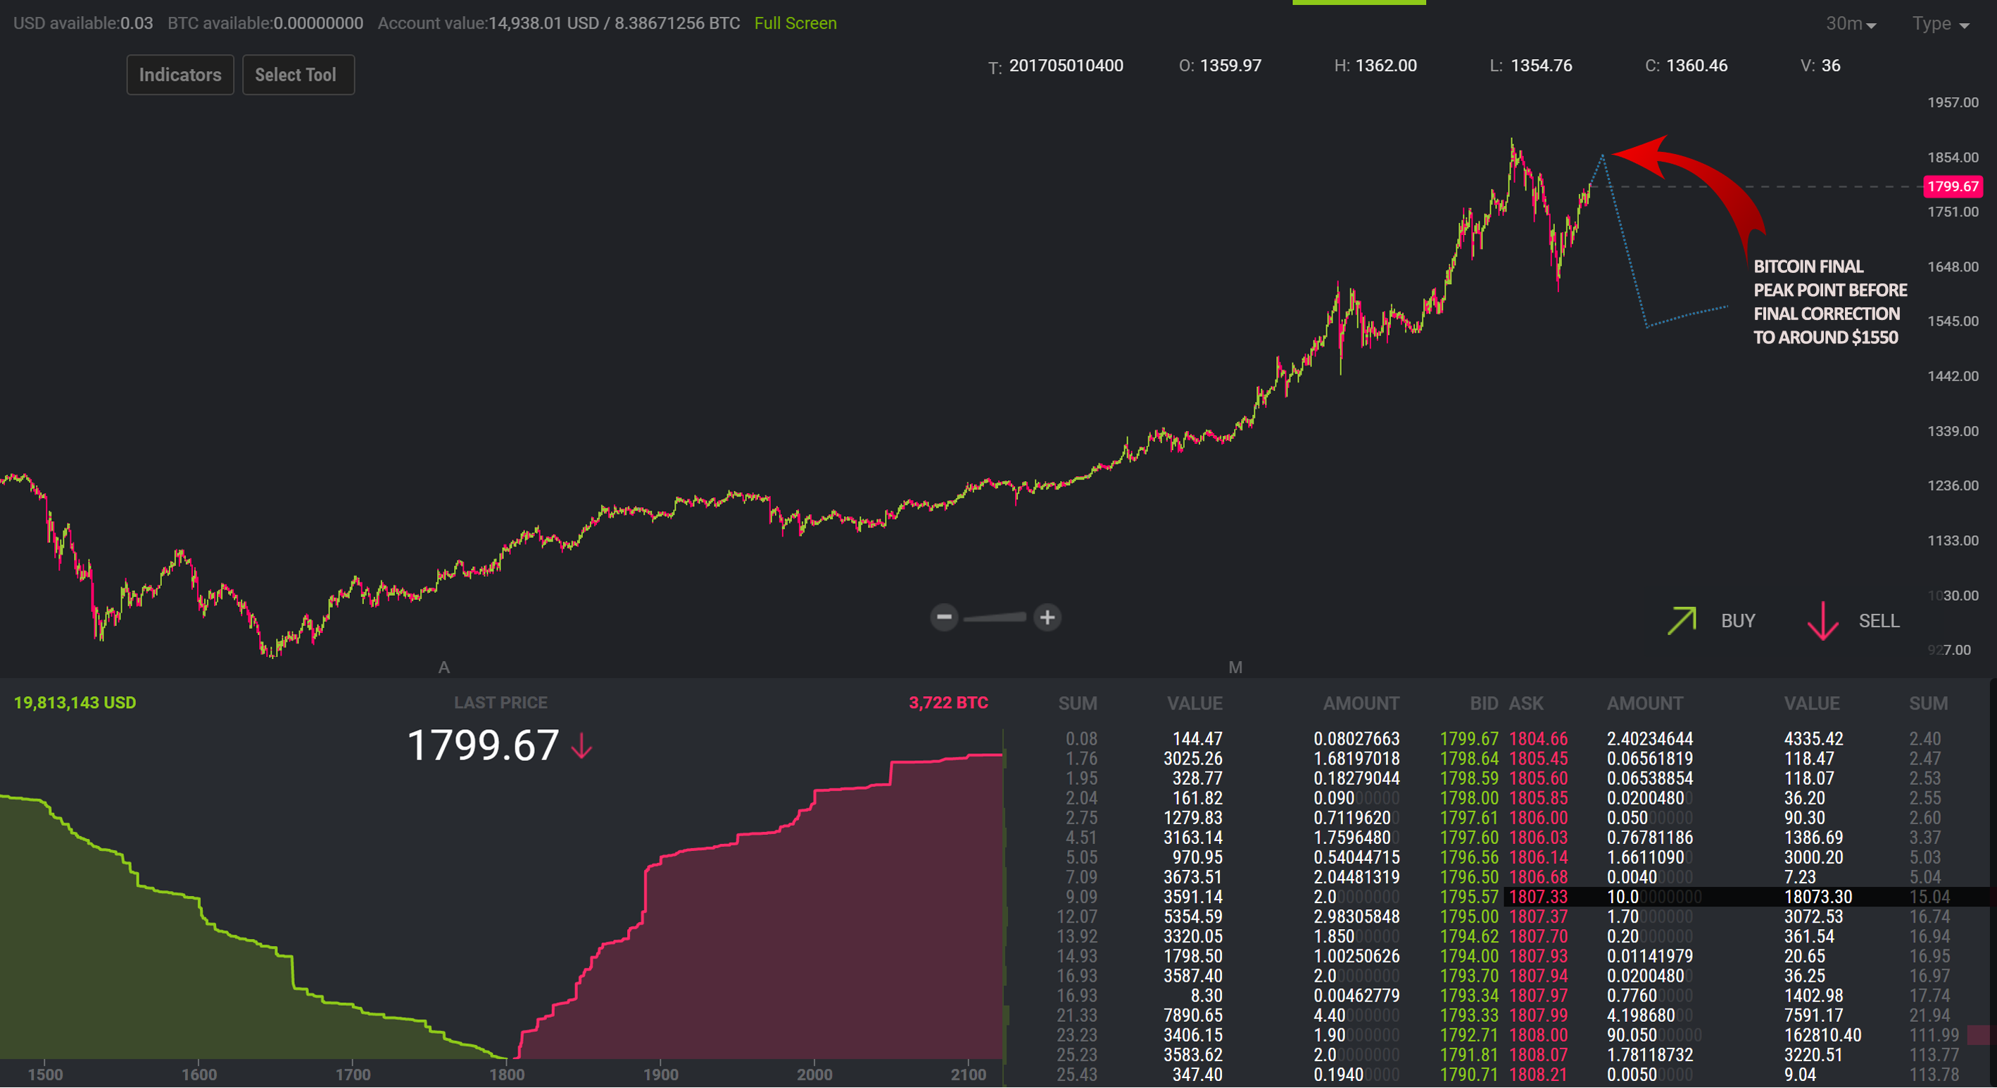Viewport: 1997px width, 1088px height.
Task: Click the 1800 depth axis label
Action: coord(507,1074)
